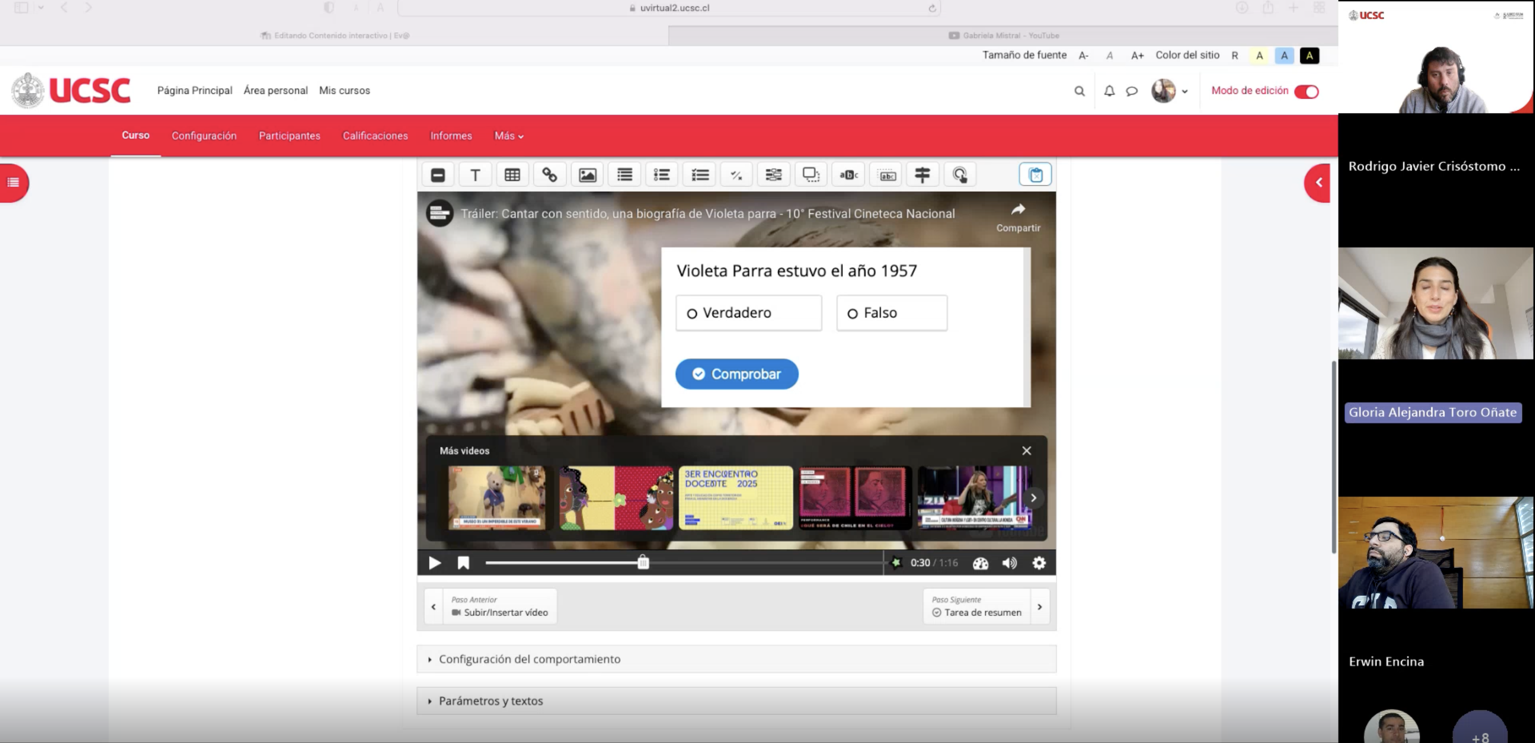Click the bookmark icon in video controls
Viewport: 1535px width, 743px height.
click(463, 563)
